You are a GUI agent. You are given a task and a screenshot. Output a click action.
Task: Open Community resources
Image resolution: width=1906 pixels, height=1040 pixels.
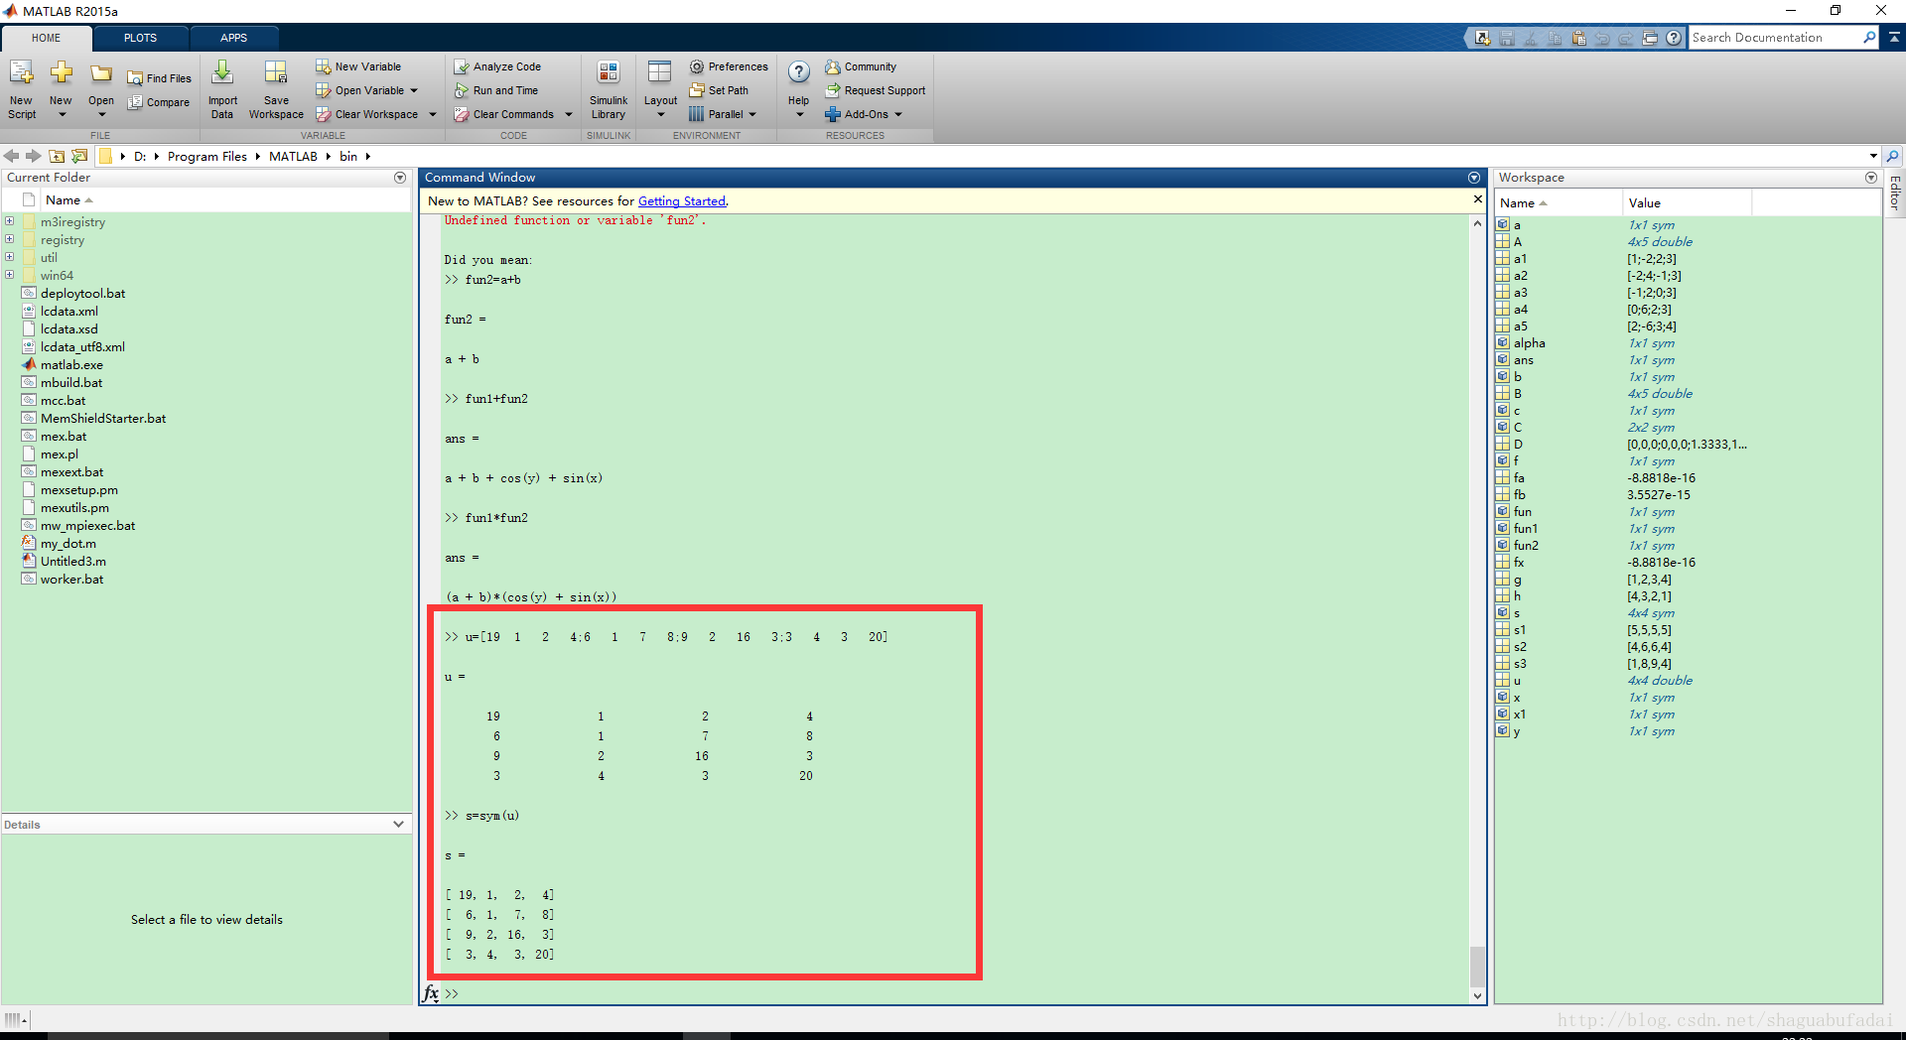pos(861,66)
